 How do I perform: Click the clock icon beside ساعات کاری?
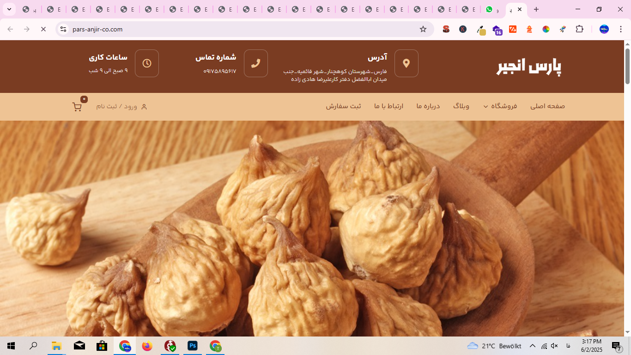(147, 63)
